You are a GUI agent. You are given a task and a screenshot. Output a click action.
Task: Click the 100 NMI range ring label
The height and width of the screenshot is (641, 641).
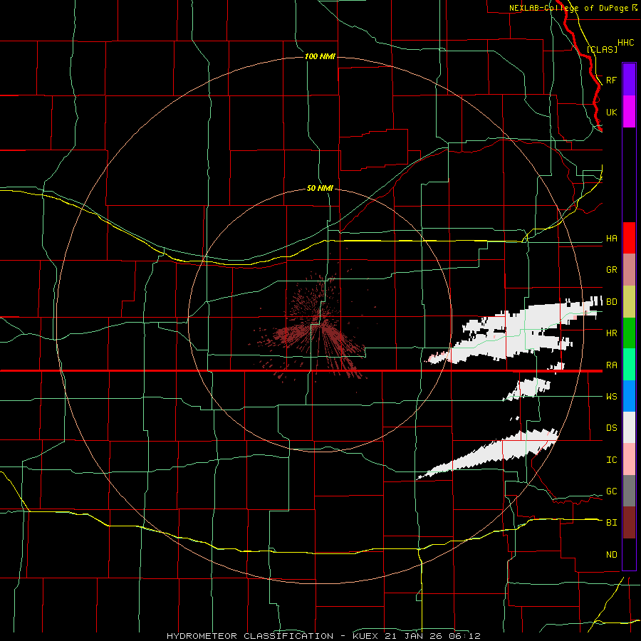pyautogui.click(x=320, y=56)
